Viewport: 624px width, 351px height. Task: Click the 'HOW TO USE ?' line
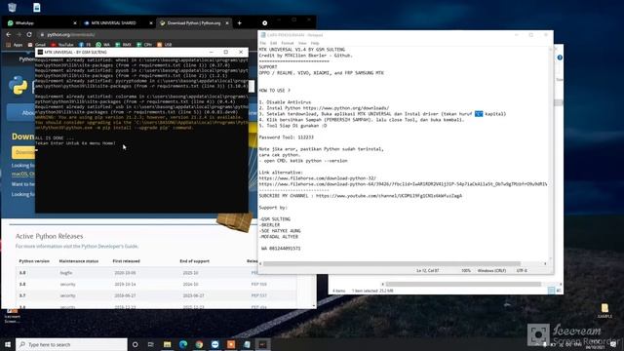point(275,91)
